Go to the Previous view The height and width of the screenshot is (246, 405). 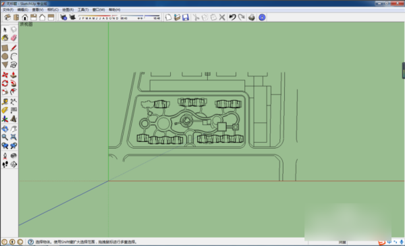click(5, 145)
